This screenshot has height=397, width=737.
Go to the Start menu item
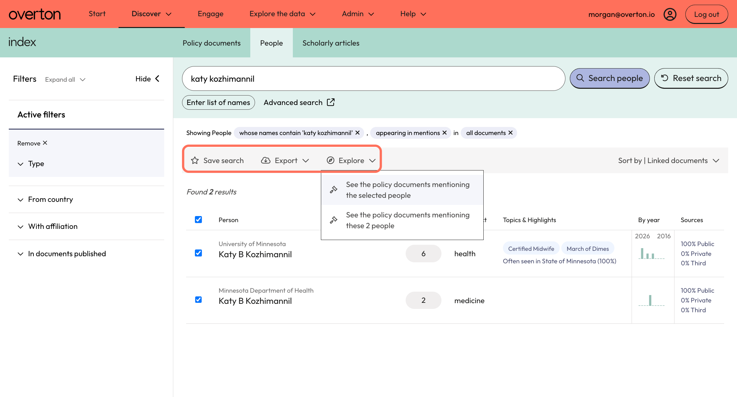[97, 14]
